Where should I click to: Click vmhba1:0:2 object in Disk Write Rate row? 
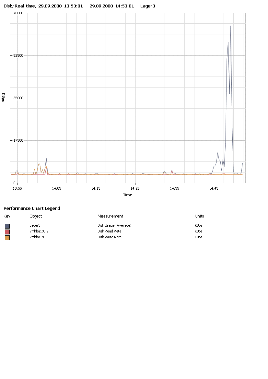[x=39, y=237]
